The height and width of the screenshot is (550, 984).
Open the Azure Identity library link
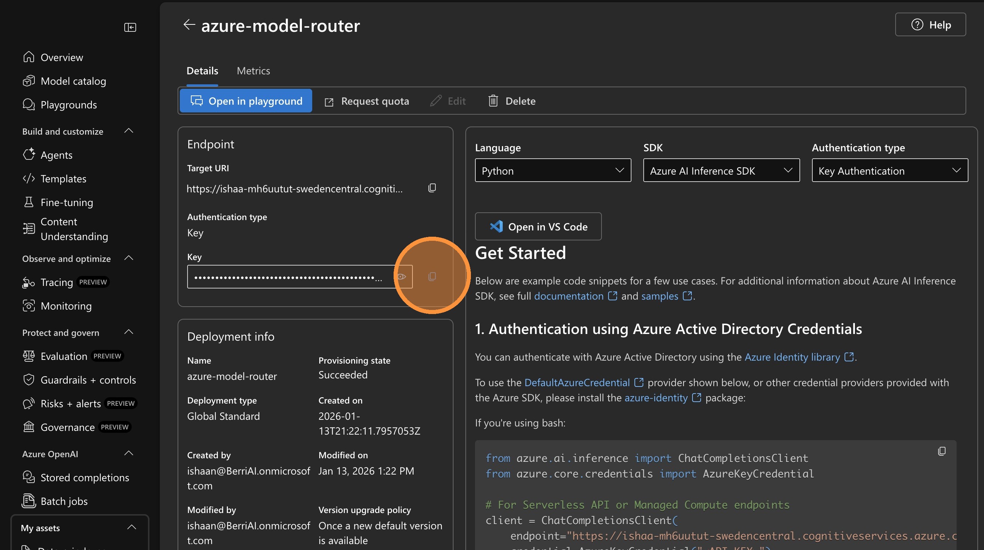792,357
